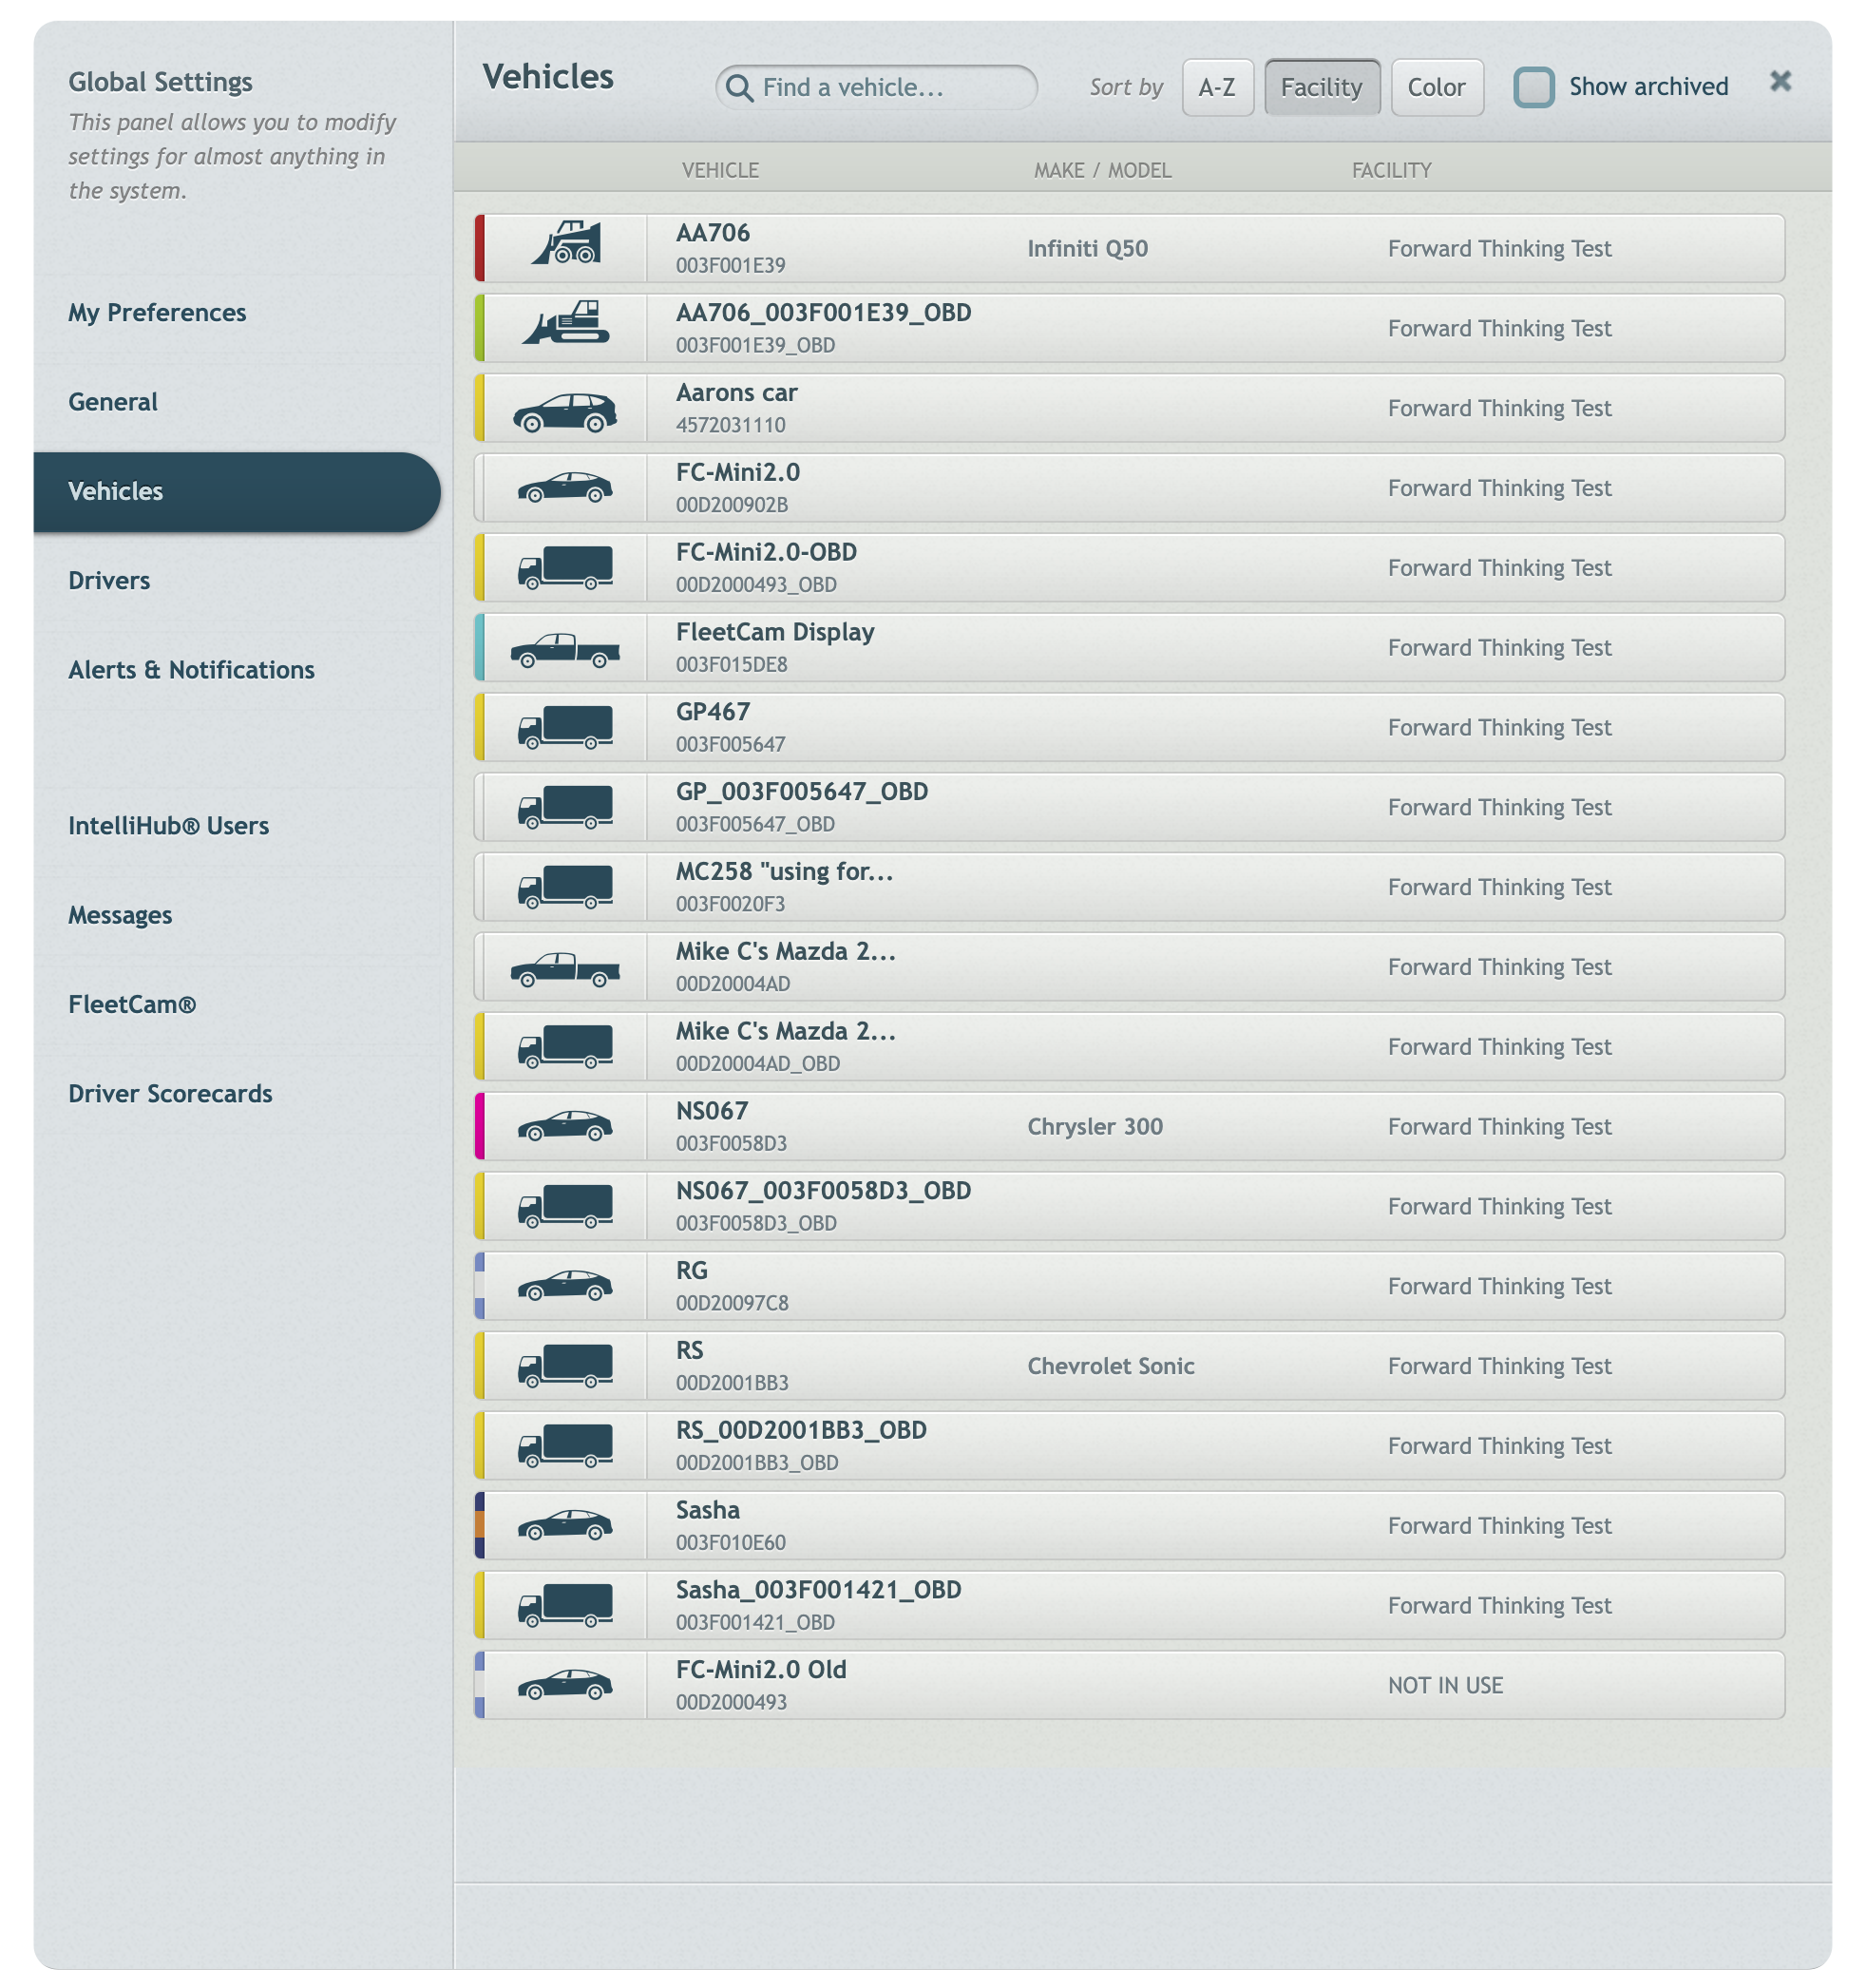Select the Facility sort option

click(x=1322, y=87)
